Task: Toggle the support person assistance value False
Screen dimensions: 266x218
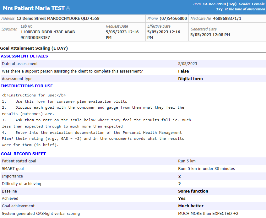Action: pos(181,71)
